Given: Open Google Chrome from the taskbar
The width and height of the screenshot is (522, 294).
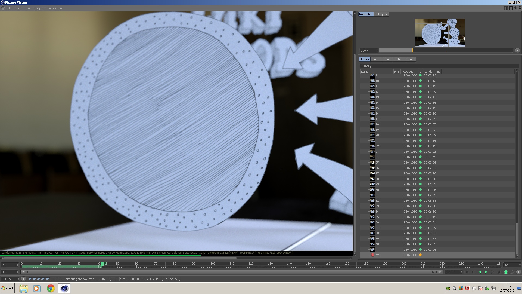Looking at the screenshot, I should (51, 288).
